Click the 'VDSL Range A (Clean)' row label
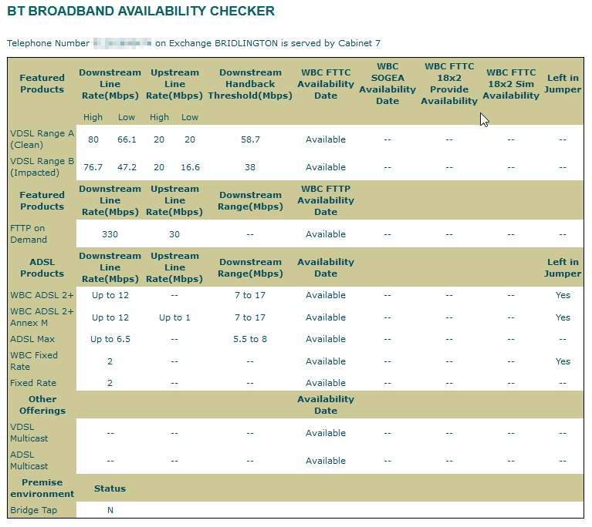This screenshot has width=592, height=527. [x=42, y=139]
